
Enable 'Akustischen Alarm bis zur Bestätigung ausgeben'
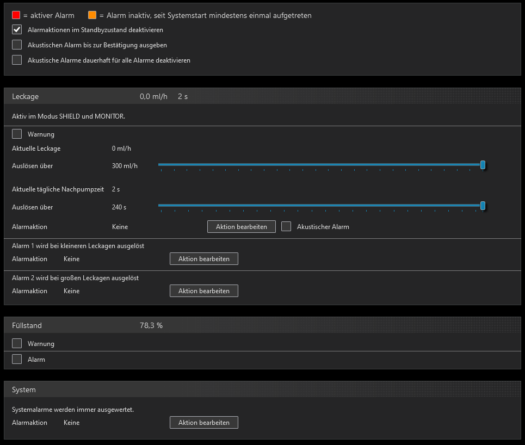(x=17, y=45)
